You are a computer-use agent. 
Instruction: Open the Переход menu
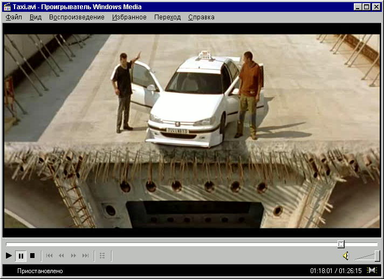point(168,17)
